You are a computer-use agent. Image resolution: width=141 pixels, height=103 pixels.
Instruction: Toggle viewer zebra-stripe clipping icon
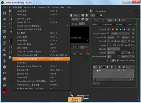[x=87, y=19]
